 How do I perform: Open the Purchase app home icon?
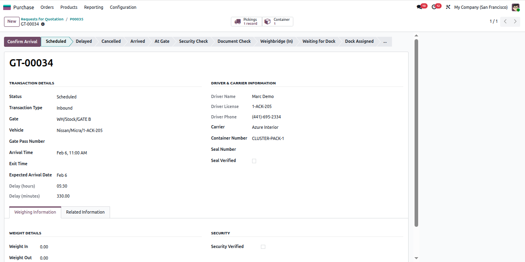[x=7, y=7]
